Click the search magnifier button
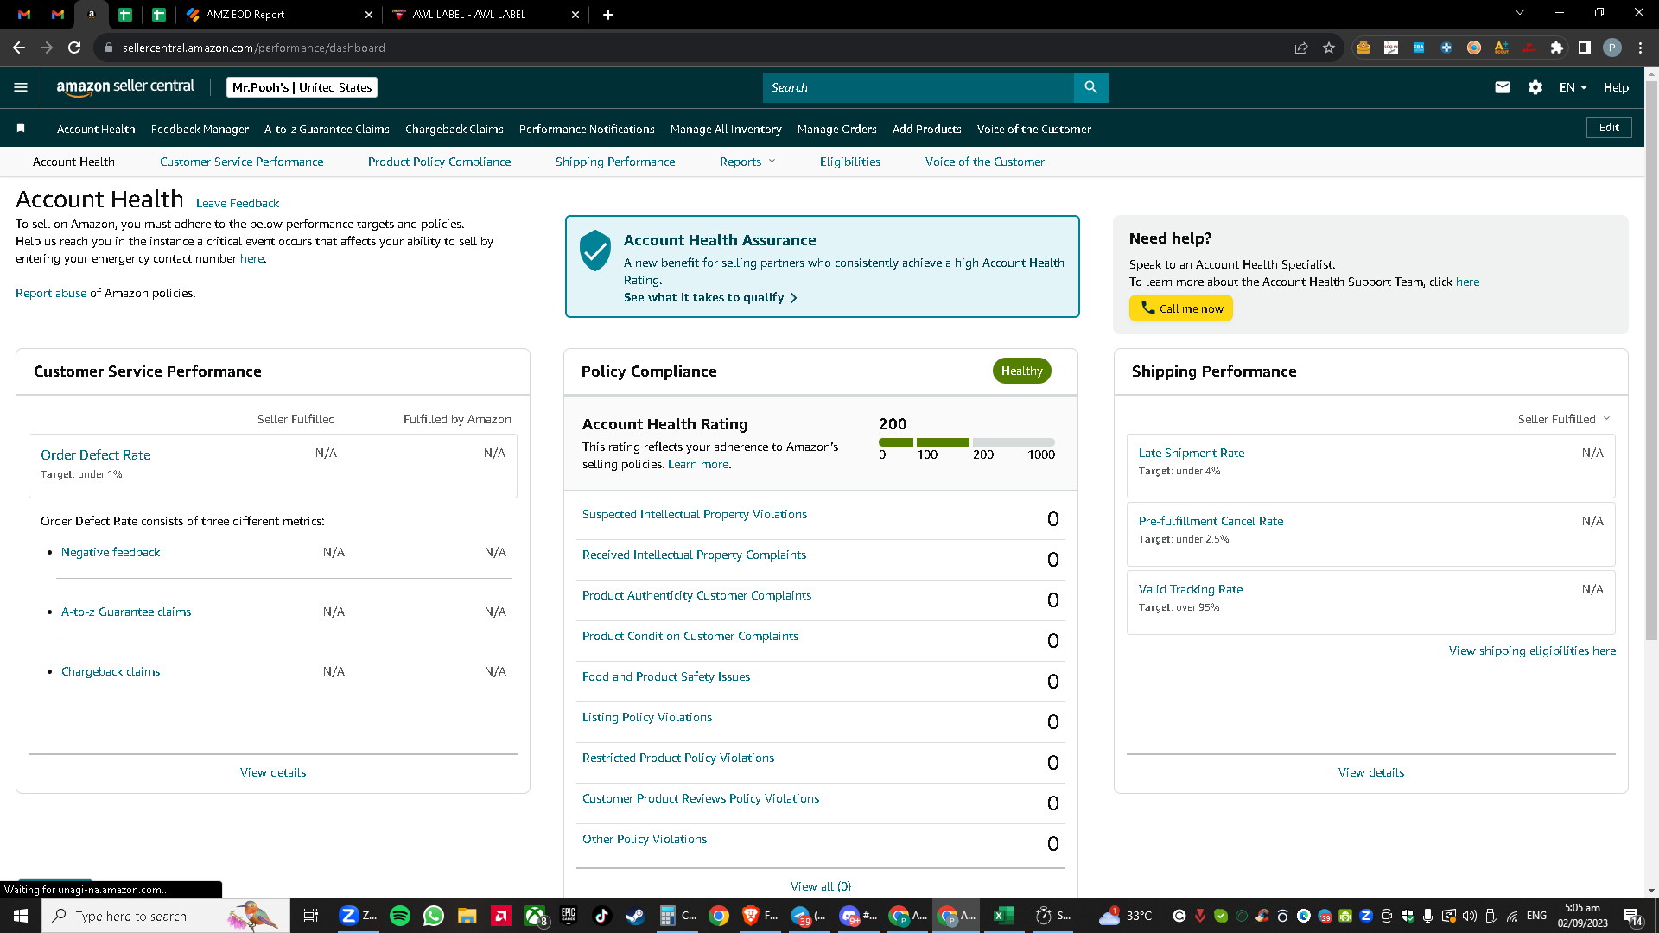This screenshot has width=1659, height=933. (1090, 87)
